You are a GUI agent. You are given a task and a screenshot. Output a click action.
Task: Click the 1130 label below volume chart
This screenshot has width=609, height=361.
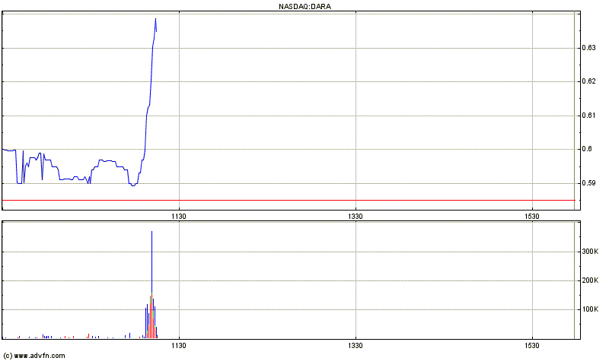tap(179, 345)
